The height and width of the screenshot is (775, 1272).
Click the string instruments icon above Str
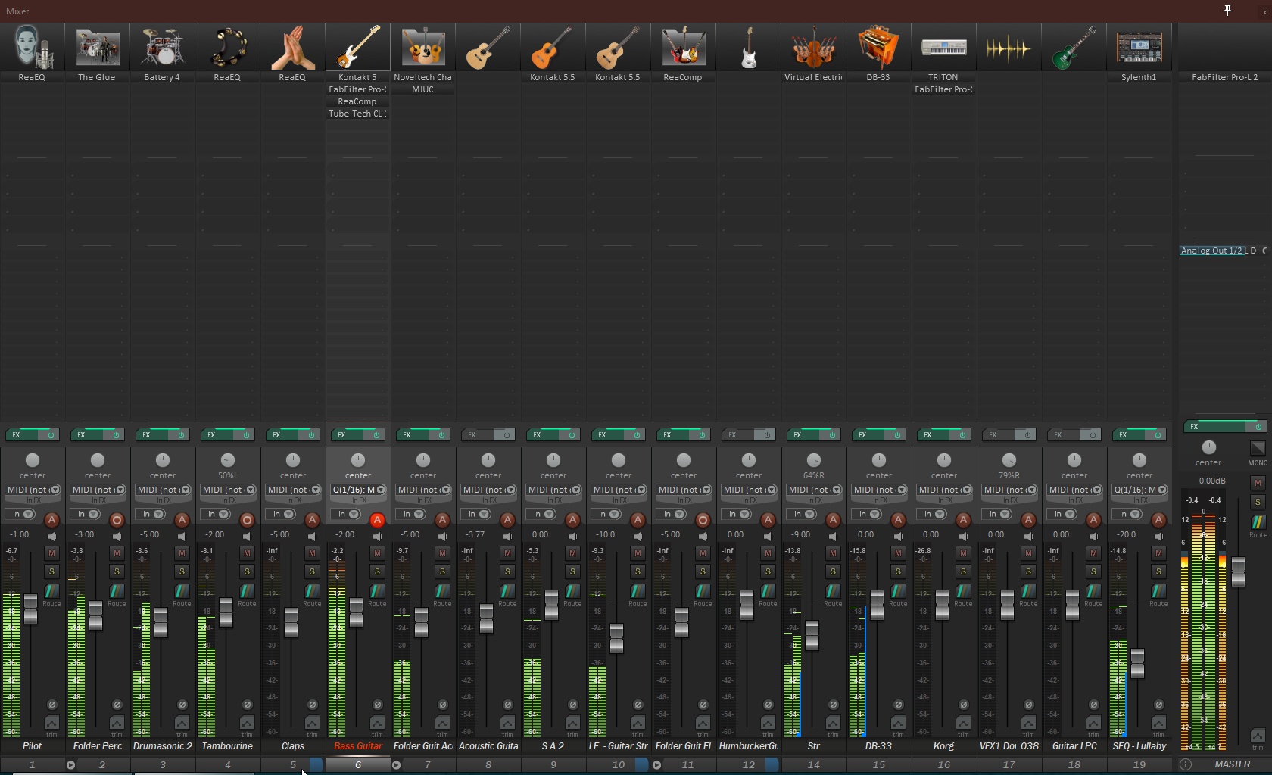(x=813, y=47)
